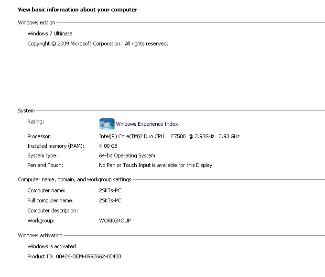The image size is (325, 277).
Task: Select the Windows is activated status text
Action: pyautogui.click(x=52, y=246)
